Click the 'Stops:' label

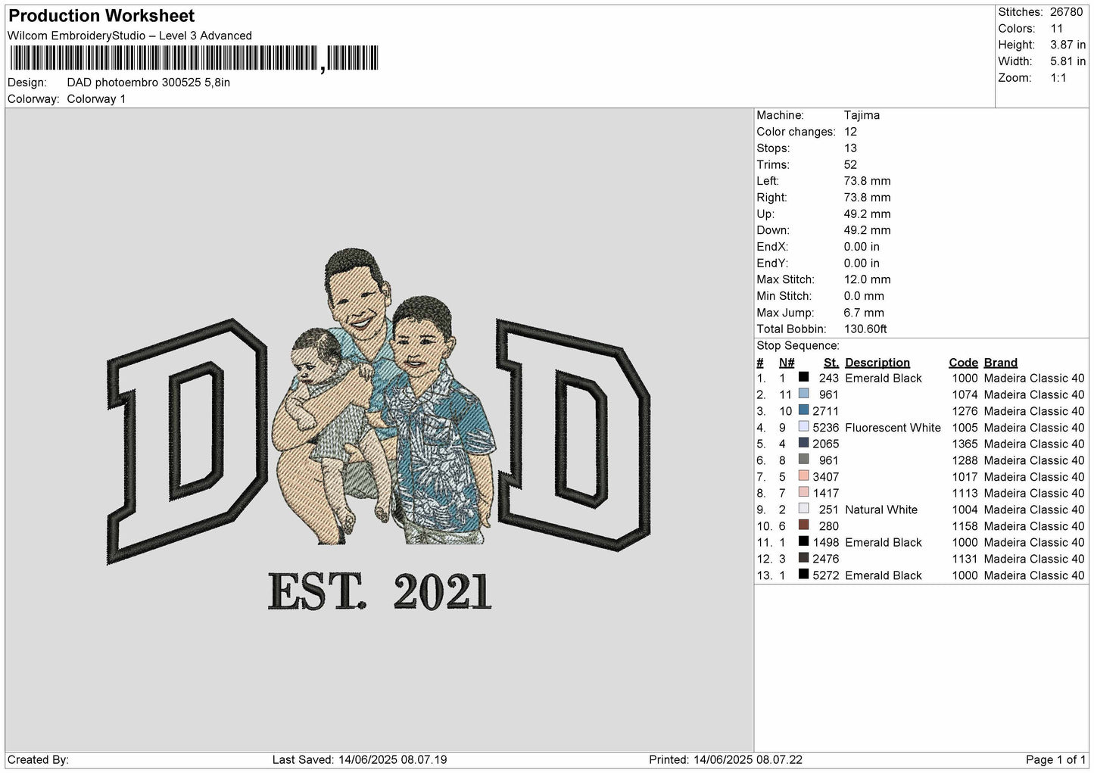pyautogui.click(x=773, y=148)
